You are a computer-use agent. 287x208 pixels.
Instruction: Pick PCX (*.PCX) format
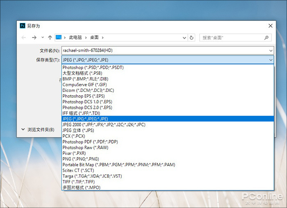pyautogui.click(x=168, y=136)
